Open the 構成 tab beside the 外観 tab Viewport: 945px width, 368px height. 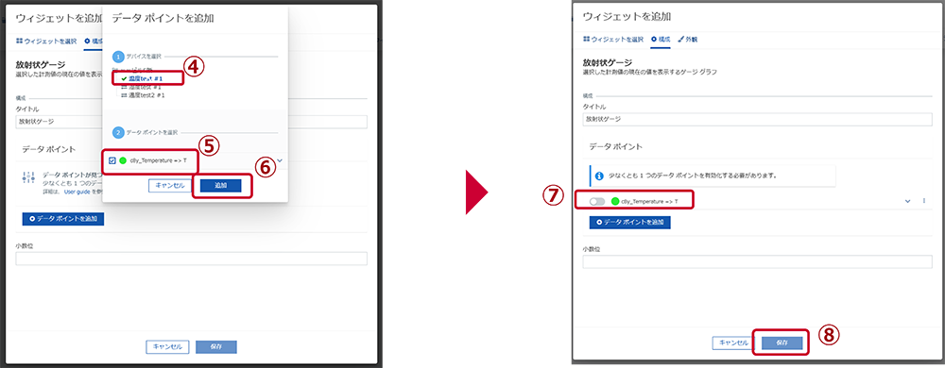(661, 39)
